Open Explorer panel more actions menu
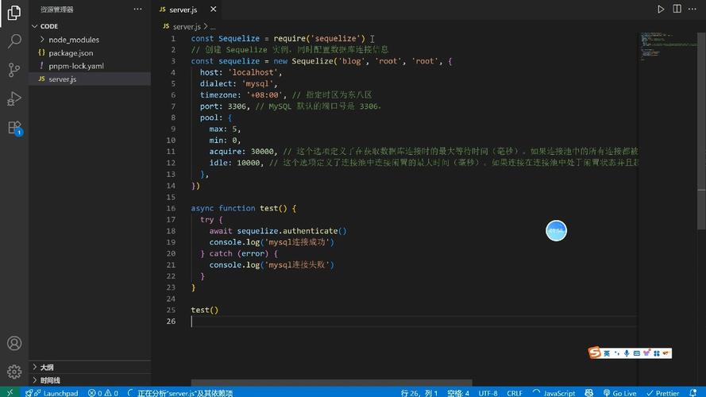Image resolution: width=706 pixels, height=397 pixels. coord(137,9)
